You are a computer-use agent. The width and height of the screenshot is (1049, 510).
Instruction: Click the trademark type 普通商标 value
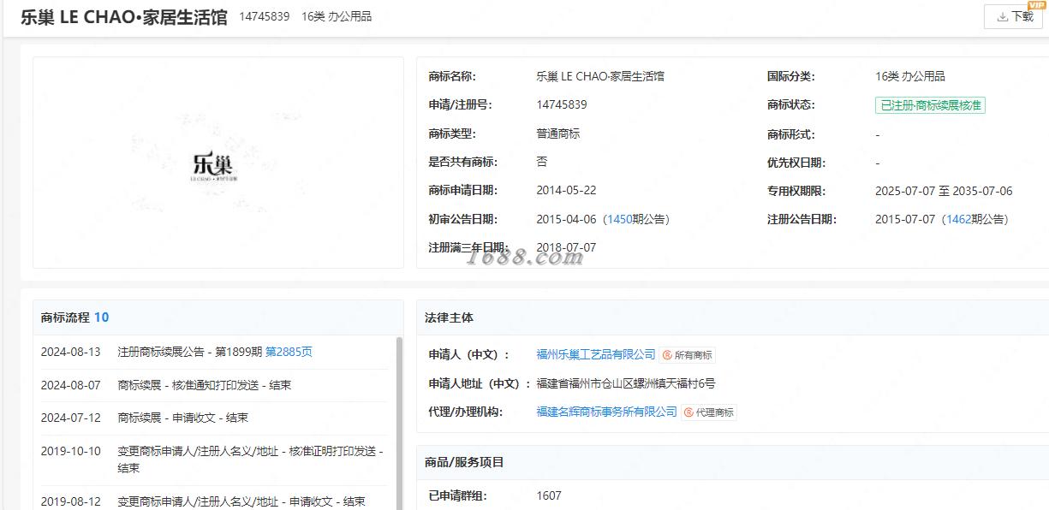click(x=558, y=133)
